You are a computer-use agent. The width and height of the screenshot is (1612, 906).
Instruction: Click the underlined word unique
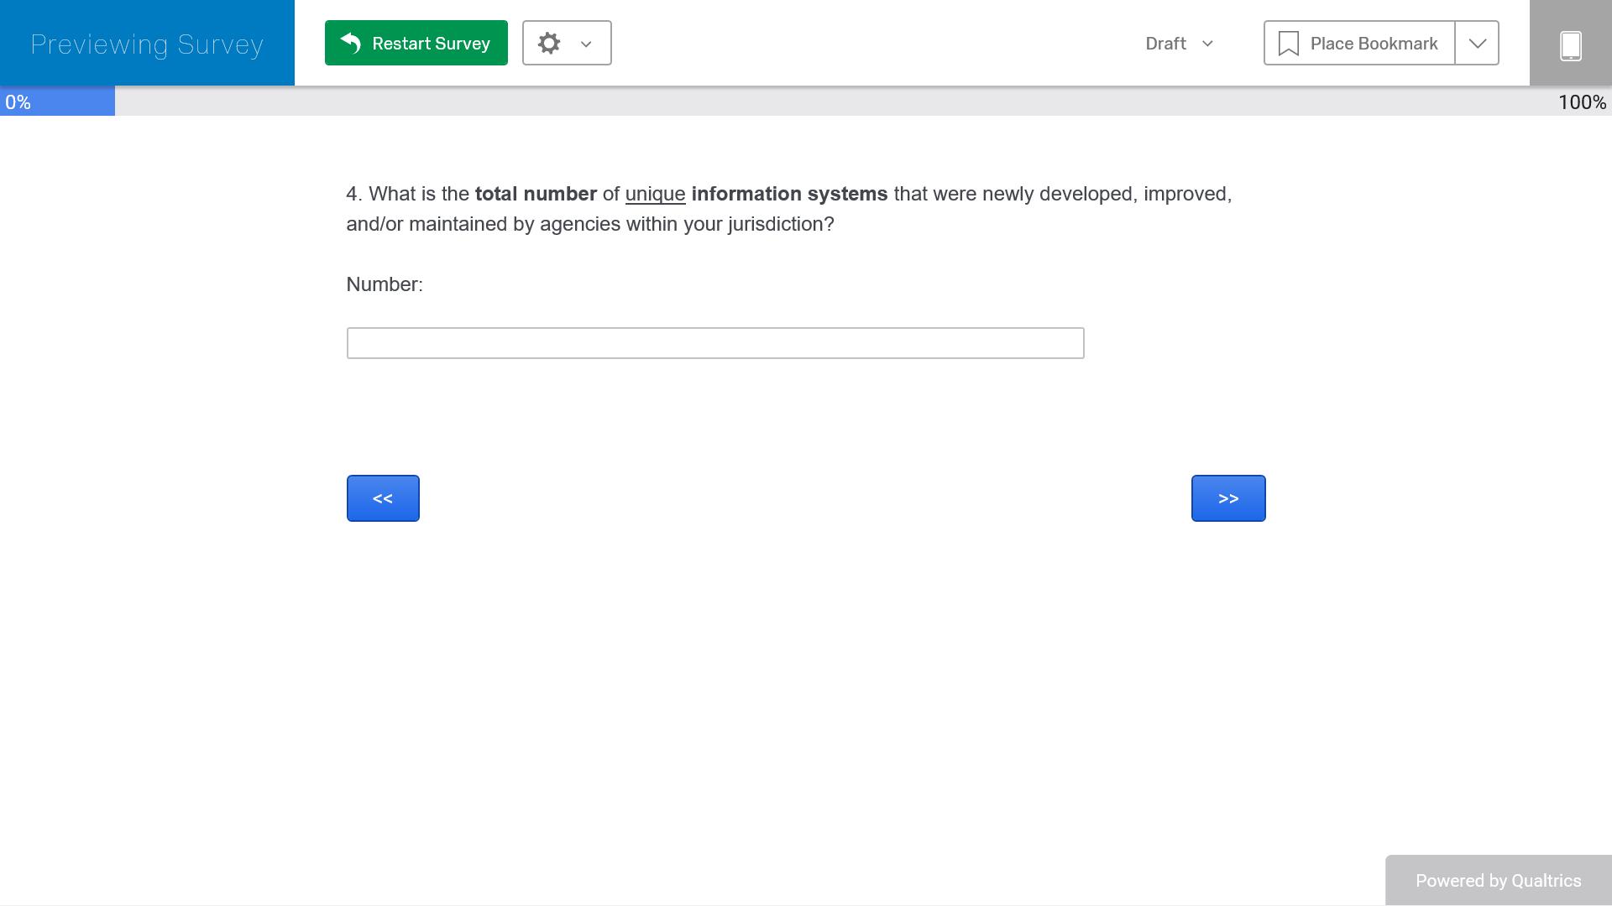[x=655, y=194]
